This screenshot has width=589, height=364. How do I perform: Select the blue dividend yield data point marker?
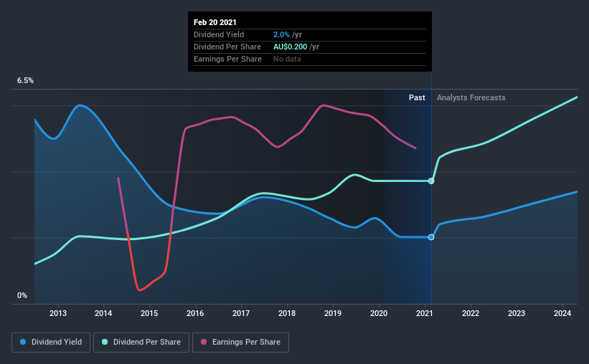pos(431,237)
